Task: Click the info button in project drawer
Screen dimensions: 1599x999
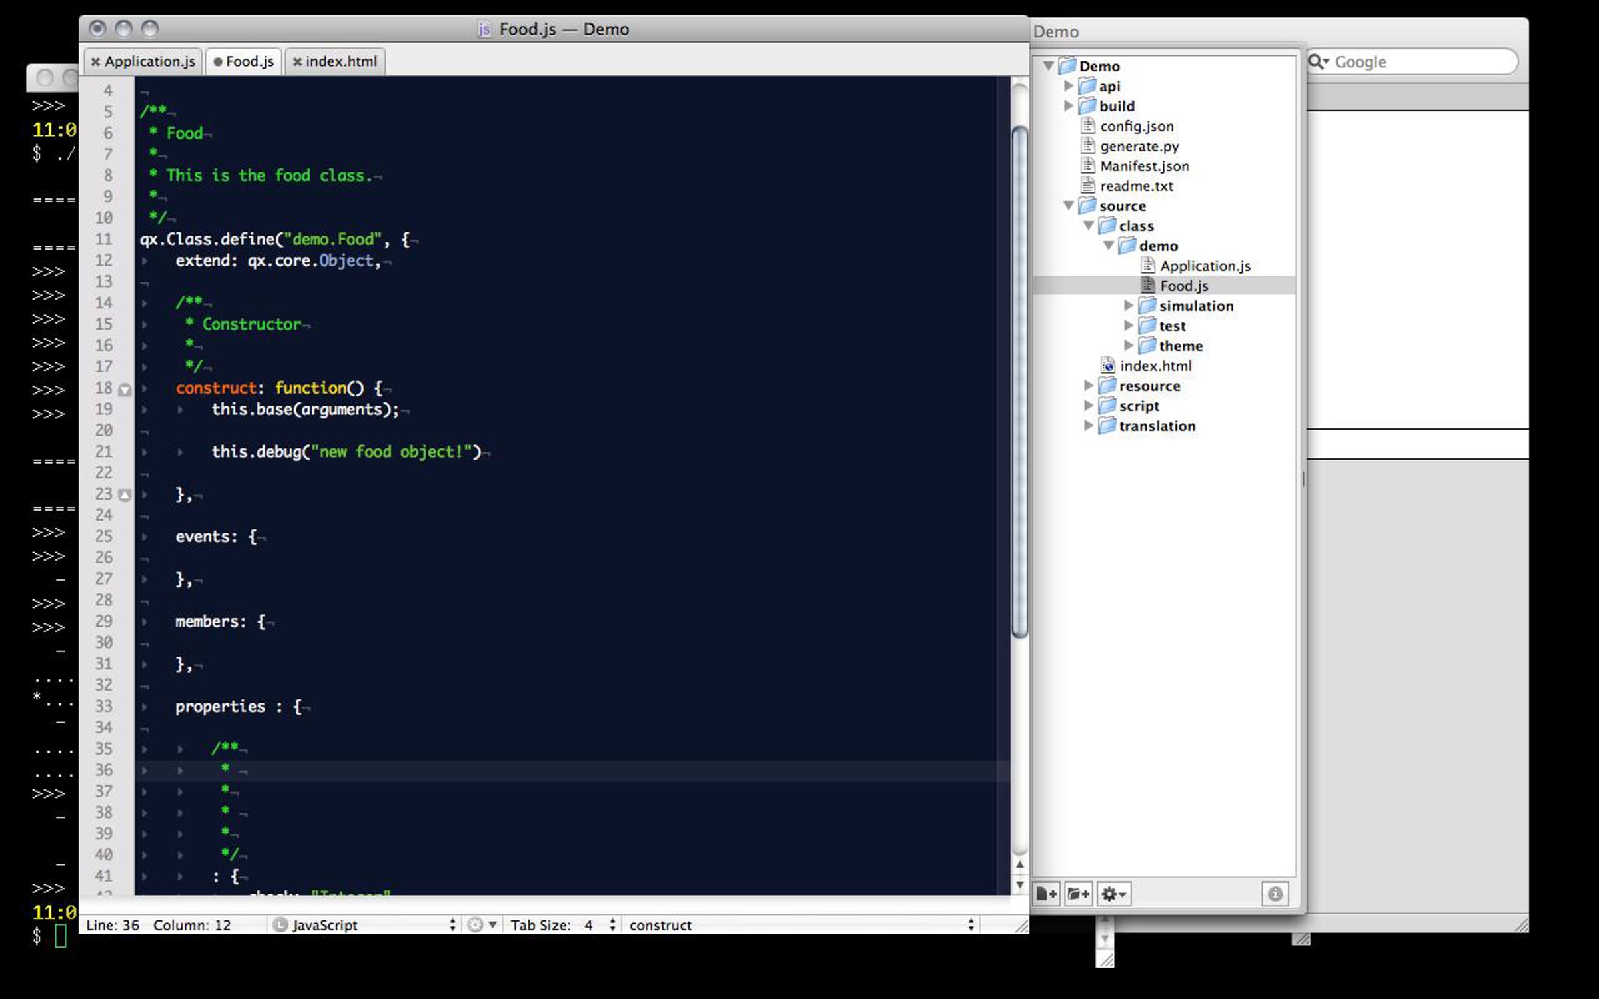Action: pos(1275,894)
